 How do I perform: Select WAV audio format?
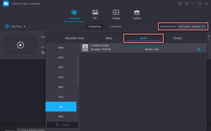(x=61, y=57)
